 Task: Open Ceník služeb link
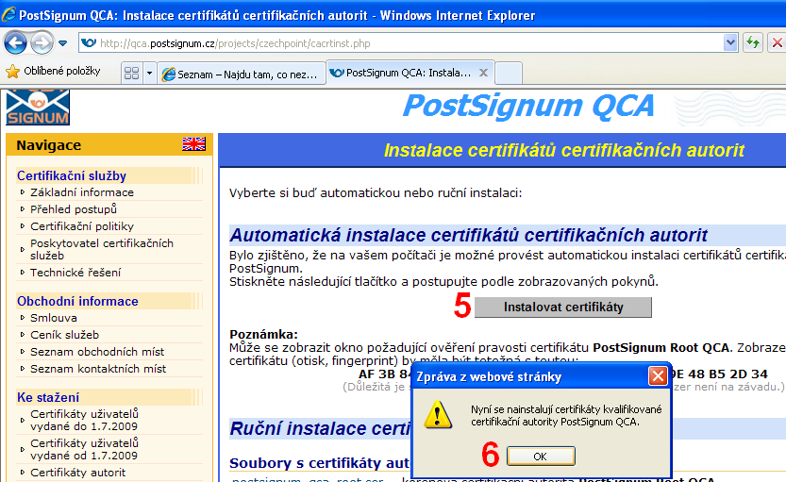(x=64, y=335)
